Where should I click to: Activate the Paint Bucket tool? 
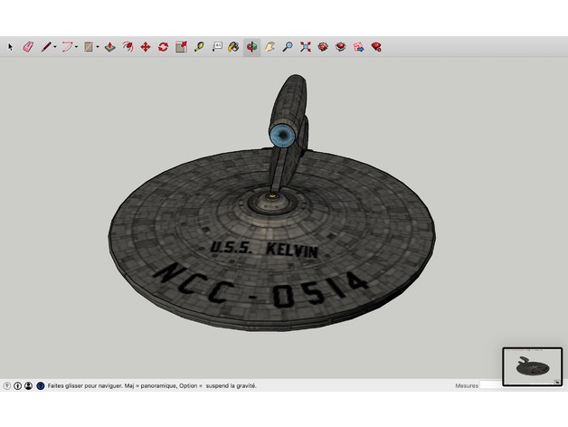click(233, 47)
